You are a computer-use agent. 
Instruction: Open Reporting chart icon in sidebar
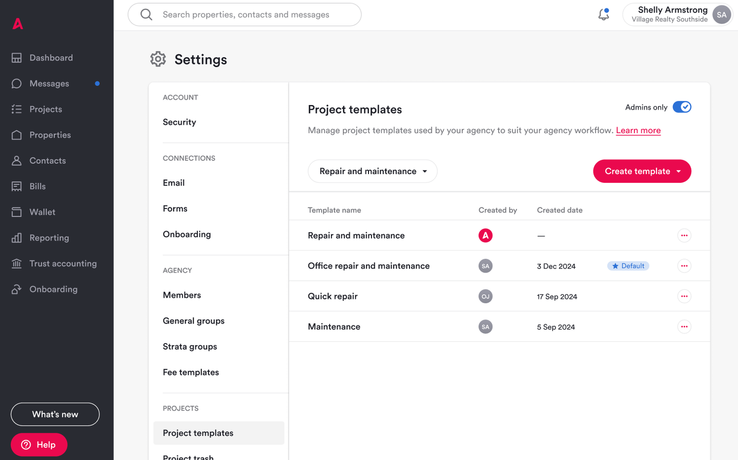point(16,238)
